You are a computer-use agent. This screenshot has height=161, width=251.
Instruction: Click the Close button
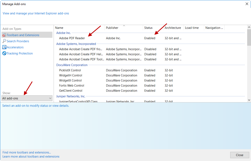point(240,155)
